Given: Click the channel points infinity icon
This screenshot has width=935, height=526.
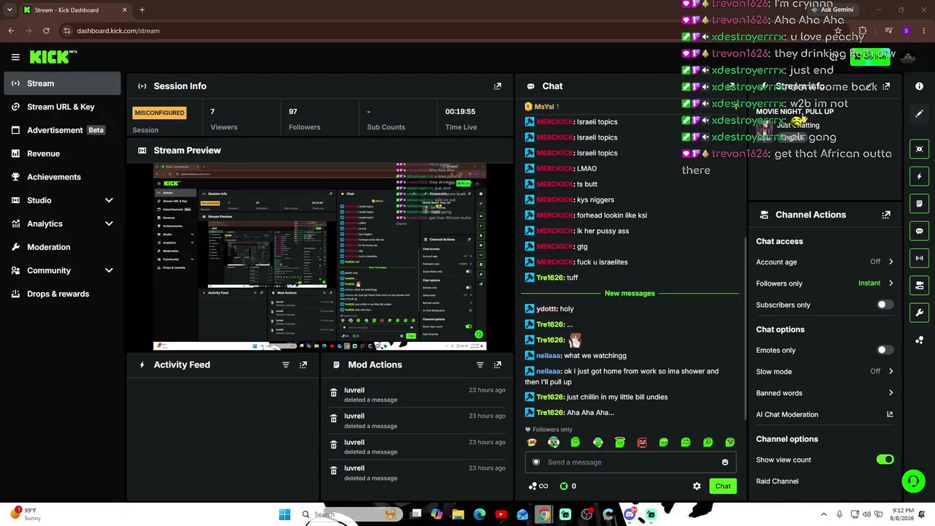Looking at the screenshot, I should pyautogui.click(x=538, y=486).
